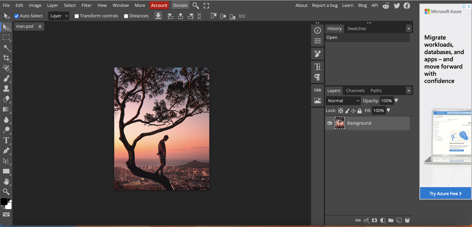472x227 pixels.
Task: Open the Brush settings panel icon
Action: 317,54
